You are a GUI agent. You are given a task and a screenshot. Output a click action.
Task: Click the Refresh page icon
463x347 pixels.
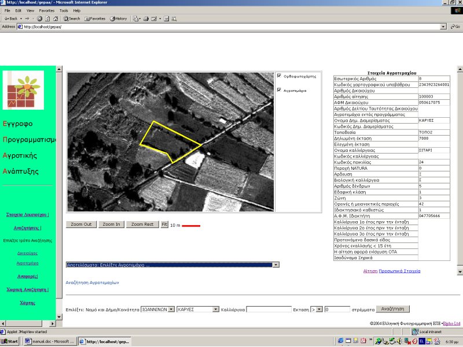point(48,18)
